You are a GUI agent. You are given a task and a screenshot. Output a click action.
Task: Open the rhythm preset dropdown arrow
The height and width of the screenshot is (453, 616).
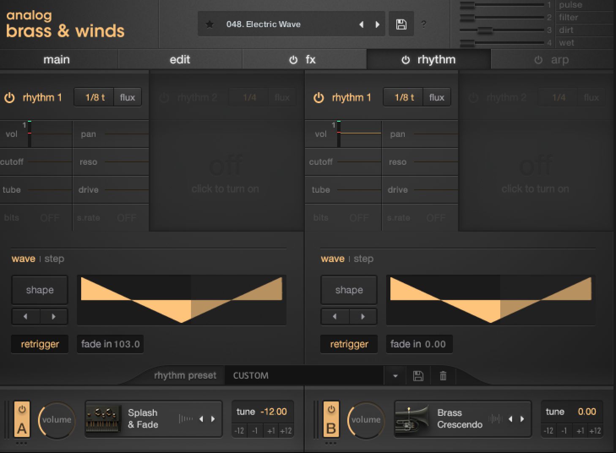coord(395,376)
